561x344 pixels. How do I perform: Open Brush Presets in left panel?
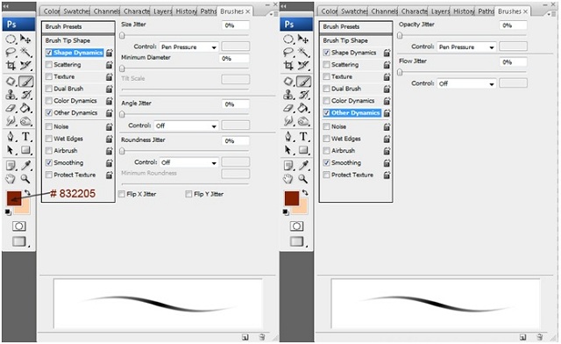(78, 27)
